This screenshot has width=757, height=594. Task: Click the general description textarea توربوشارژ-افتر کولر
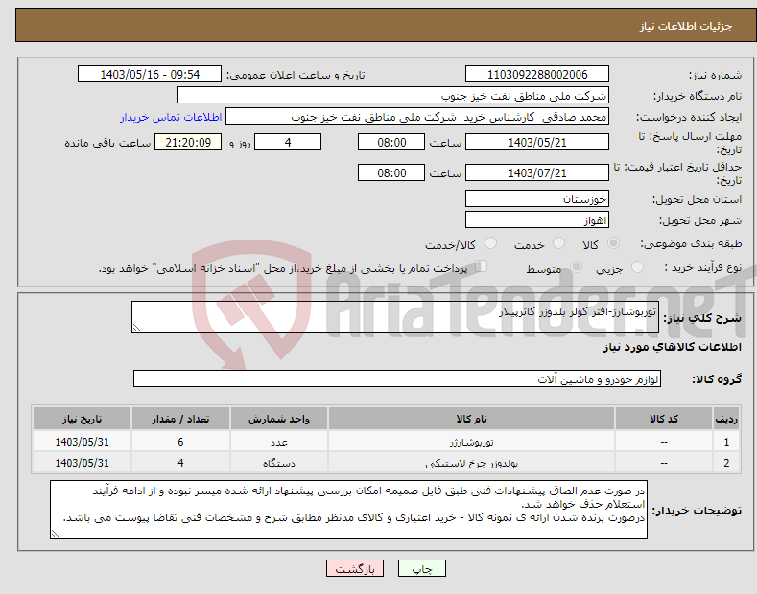[395, 317]
